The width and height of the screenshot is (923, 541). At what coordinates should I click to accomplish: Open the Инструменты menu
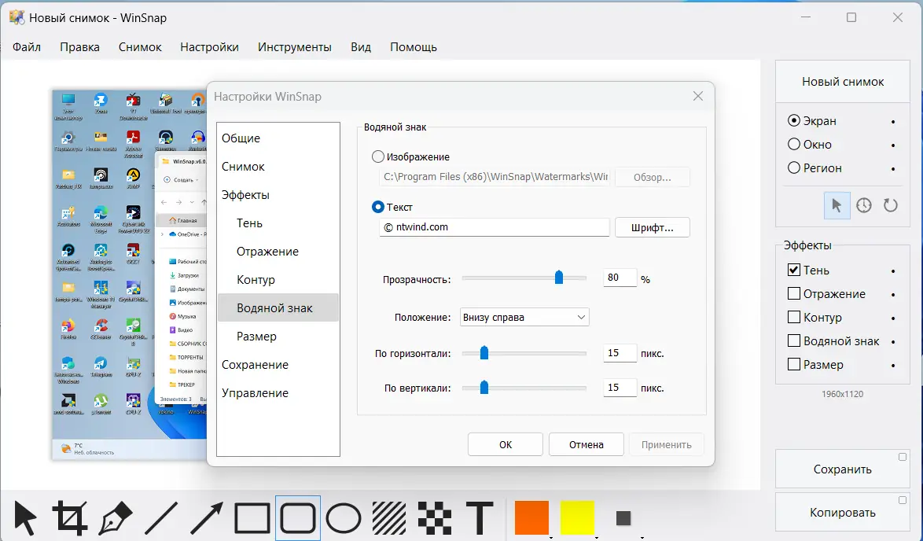[294, 47]
